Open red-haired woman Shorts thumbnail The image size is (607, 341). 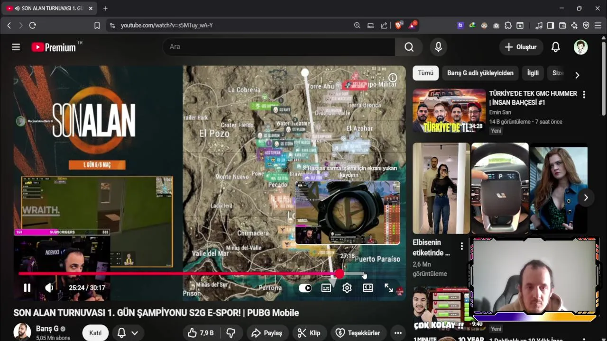[x=559, y=188]
